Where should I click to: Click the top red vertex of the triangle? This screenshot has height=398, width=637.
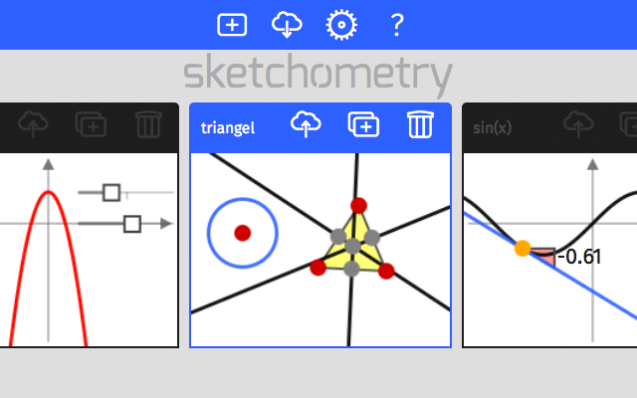click(358, 206)
